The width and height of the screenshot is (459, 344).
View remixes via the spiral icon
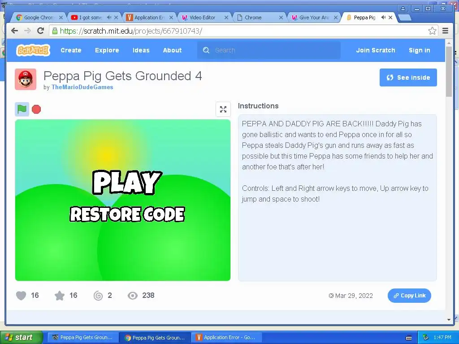tap(98, 296)
